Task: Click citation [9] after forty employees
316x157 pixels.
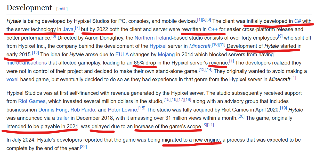Action: pyautogui.click(x=280, y=36)
